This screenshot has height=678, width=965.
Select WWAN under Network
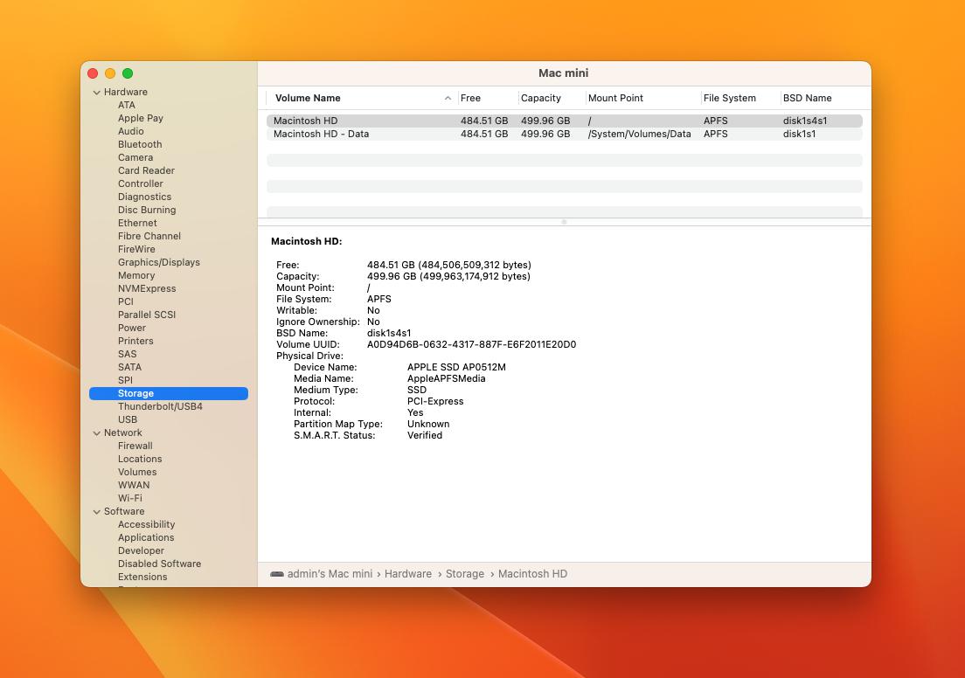coord(134,486)
